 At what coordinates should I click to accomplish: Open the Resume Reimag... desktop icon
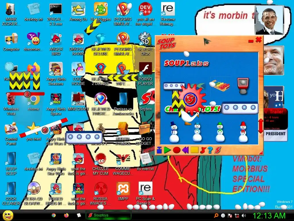click(x=168, y=14)
